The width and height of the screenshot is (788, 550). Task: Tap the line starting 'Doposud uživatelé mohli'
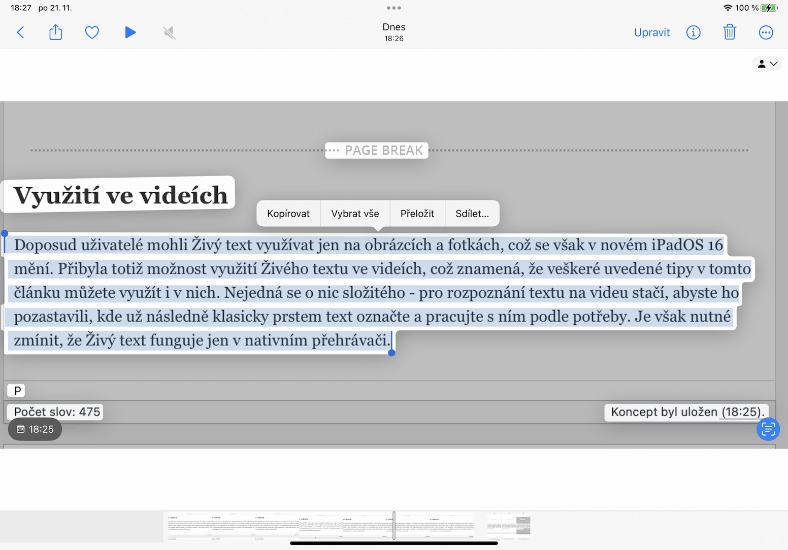pyautogui.click(x=368, y=245)
